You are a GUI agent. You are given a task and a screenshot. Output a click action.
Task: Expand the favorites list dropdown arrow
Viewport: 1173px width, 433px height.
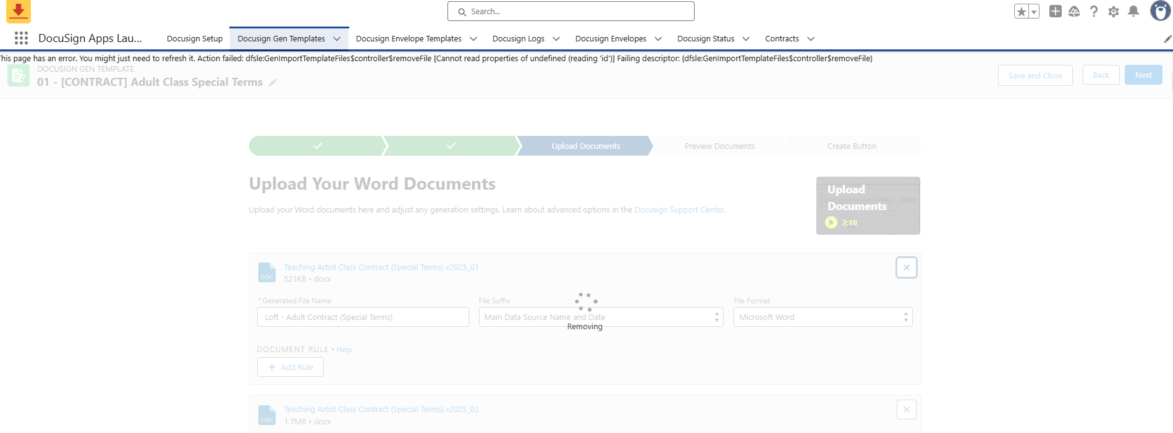tap(1034, 11)
